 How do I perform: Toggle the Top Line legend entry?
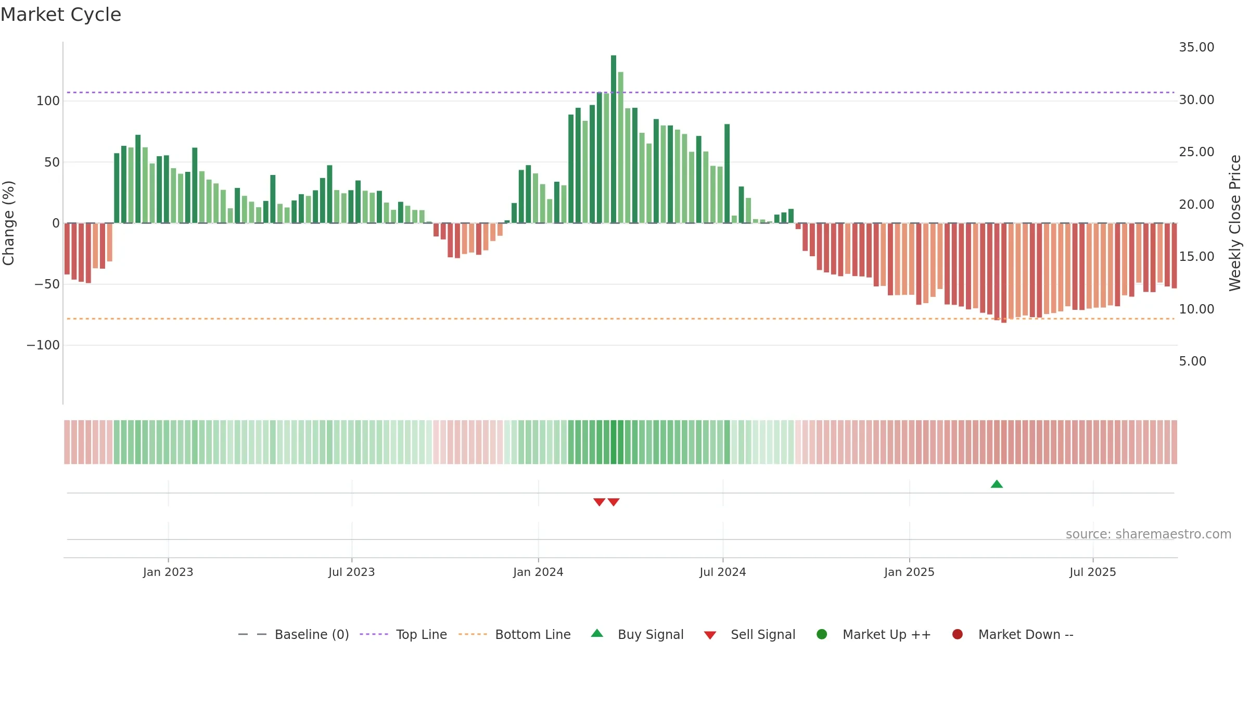(403, 634)
